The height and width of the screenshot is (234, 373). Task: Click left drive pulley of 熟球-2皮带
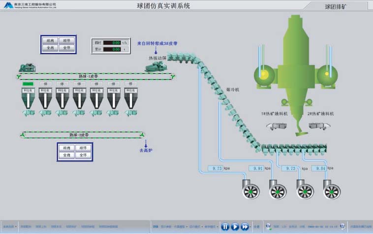click(23, 134)
